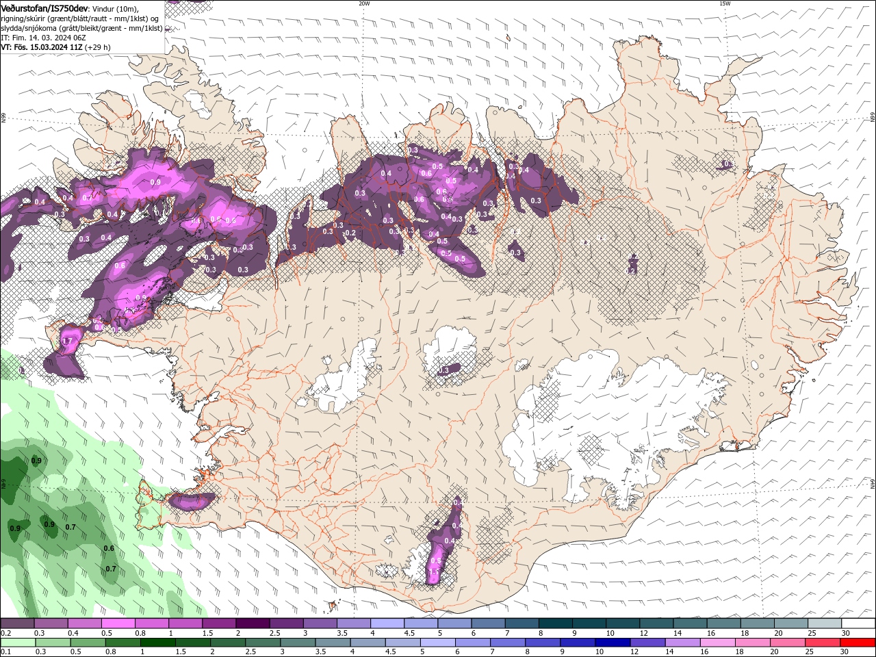Click the '0.4' label in the snow legend row
This screenshot has height=657, width=876.
73,633
